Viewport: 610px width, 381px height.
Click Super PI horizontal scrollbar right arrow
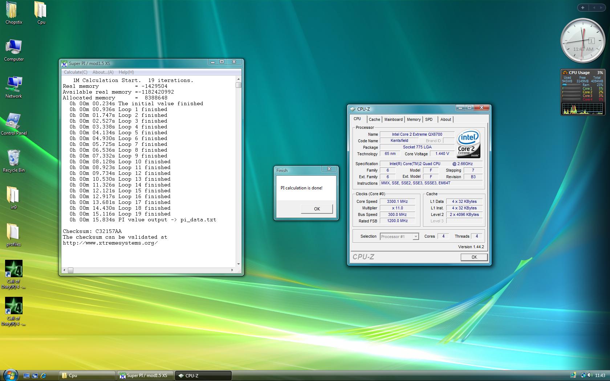pos(232,270)
